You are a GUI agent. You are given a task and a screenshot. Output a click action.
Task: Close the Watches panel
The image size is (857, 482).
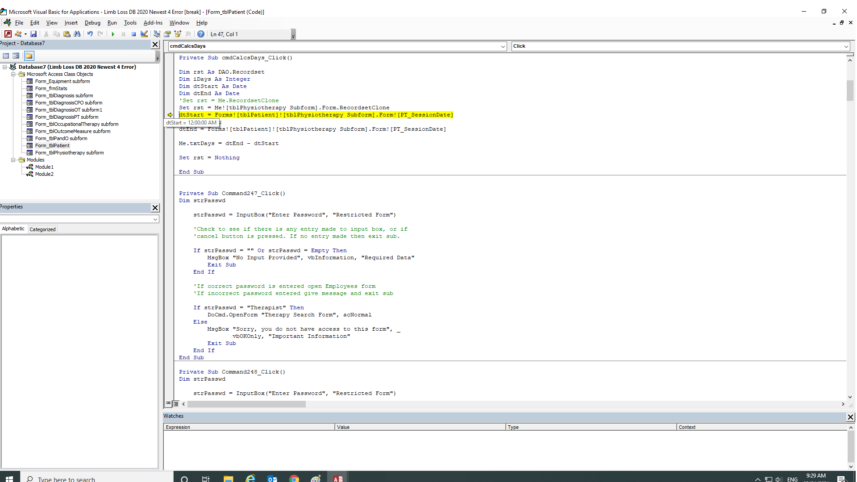(x=850, y=417)
